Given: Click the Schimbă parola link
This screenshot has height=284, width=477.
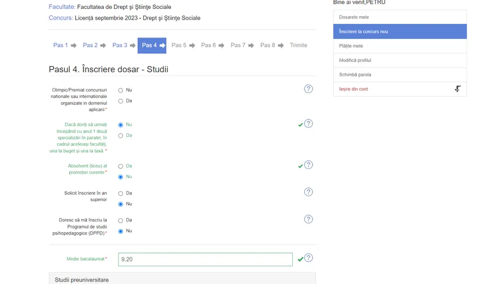Looking at the screenshot, I should [355, 75].
